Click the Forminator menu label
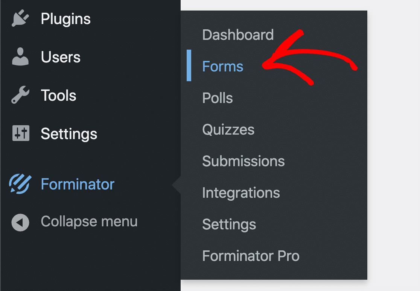Viewport: 420px width, 291px height. pyautogui.click(x=78, y=184)
